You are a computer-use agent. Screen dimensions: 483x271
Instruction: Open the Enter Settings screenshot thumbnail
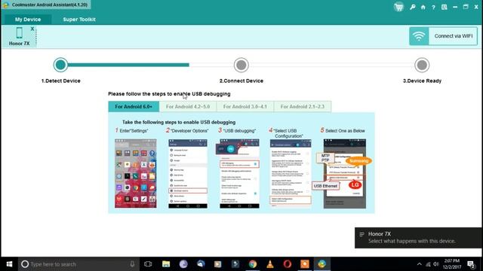click(x=136, y=174)
